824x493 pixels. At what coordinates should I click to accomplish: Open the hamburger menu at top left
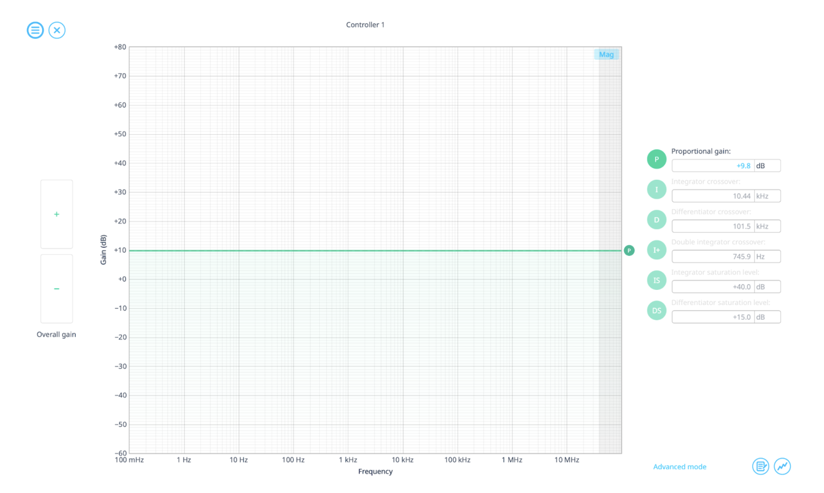pyautogui.click(x=35, y=30)
